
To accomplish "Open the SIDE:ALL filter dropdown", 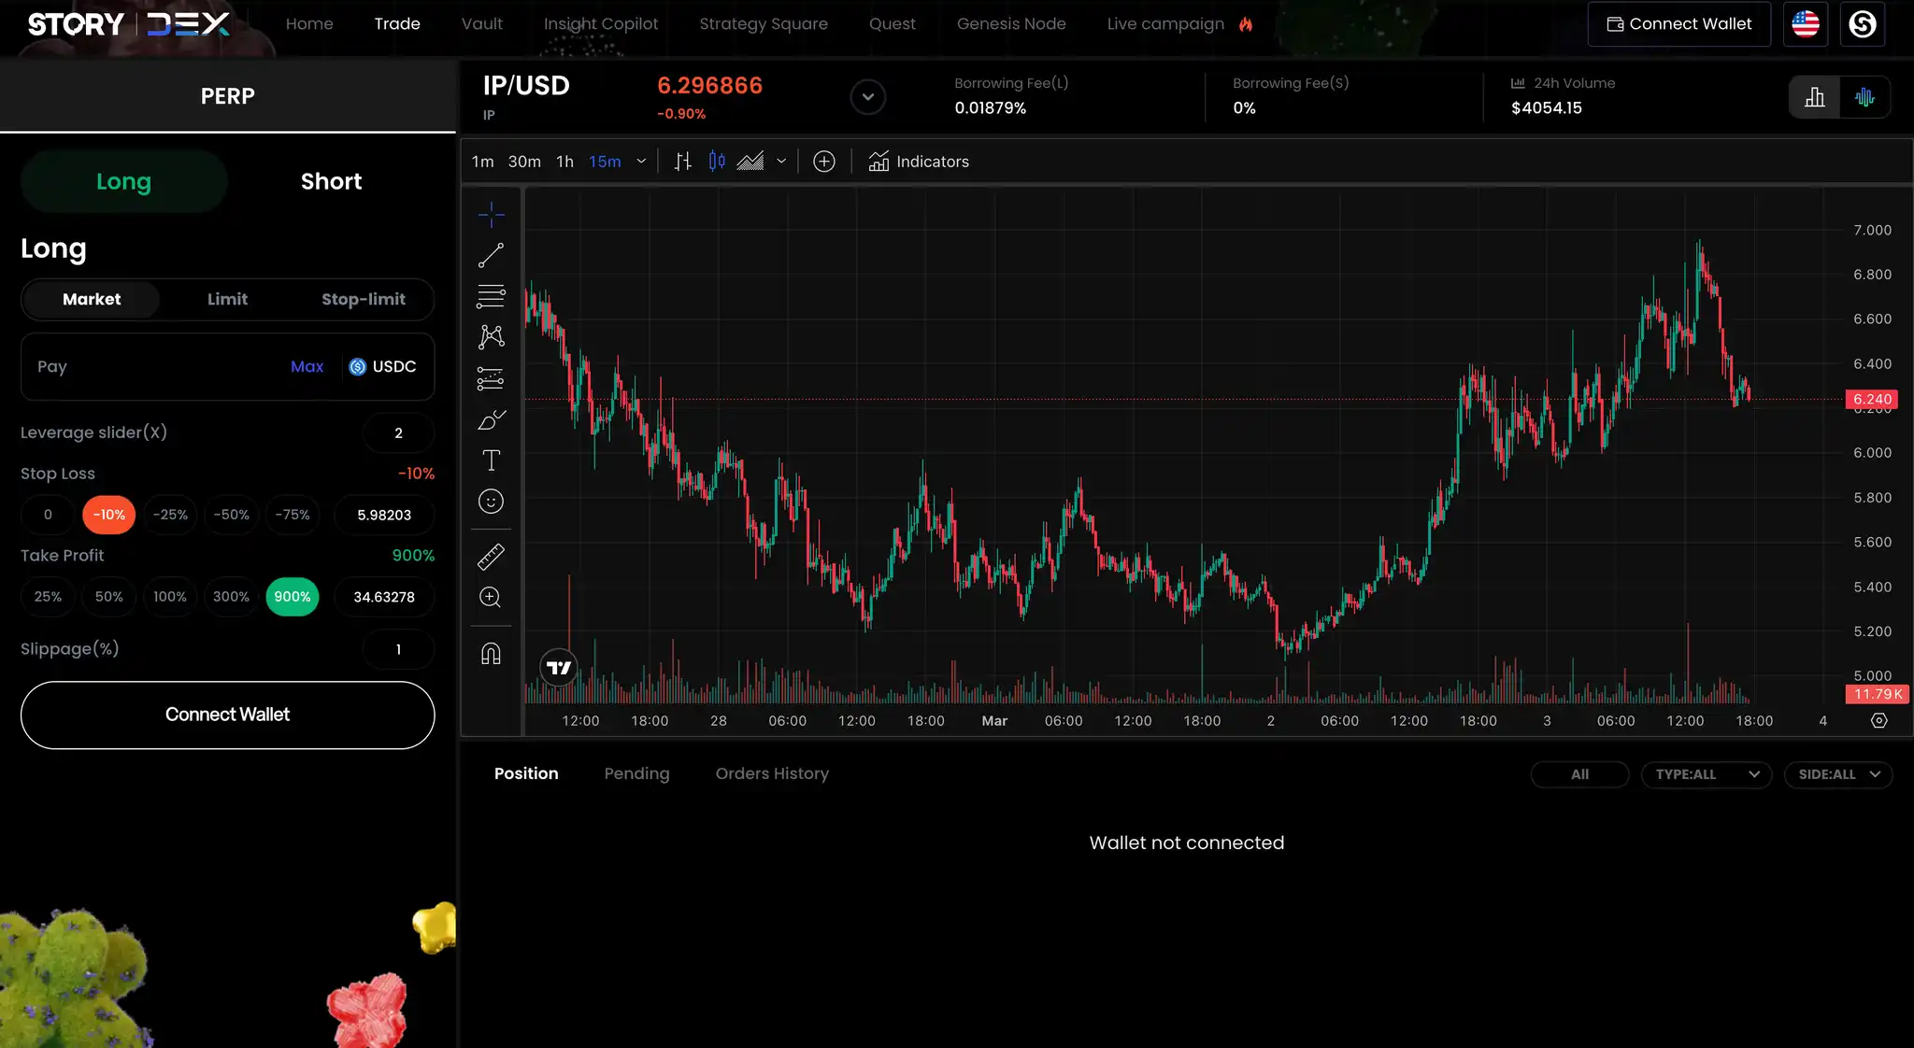I will [x=1837, y=774].
